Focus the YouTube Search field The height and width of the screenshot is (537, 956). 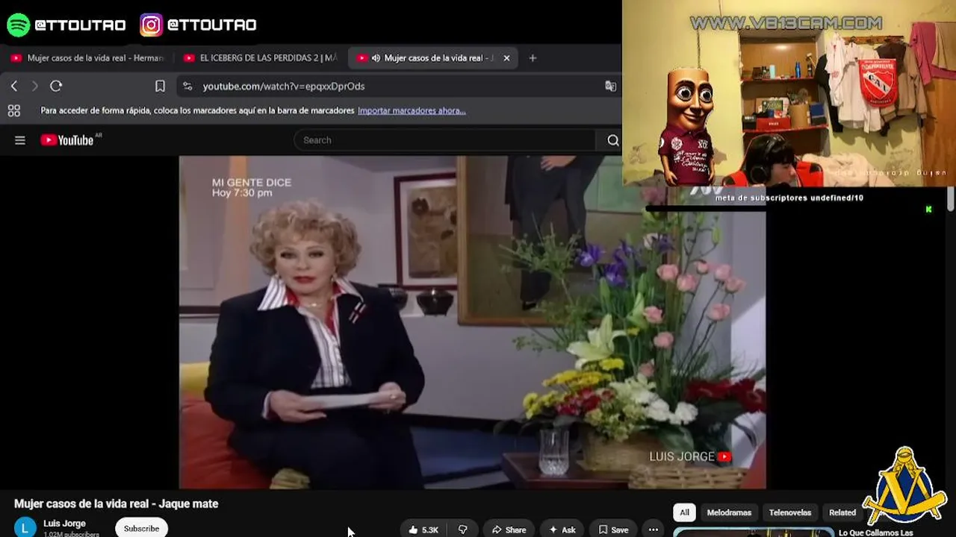click(x=444, y=140)
